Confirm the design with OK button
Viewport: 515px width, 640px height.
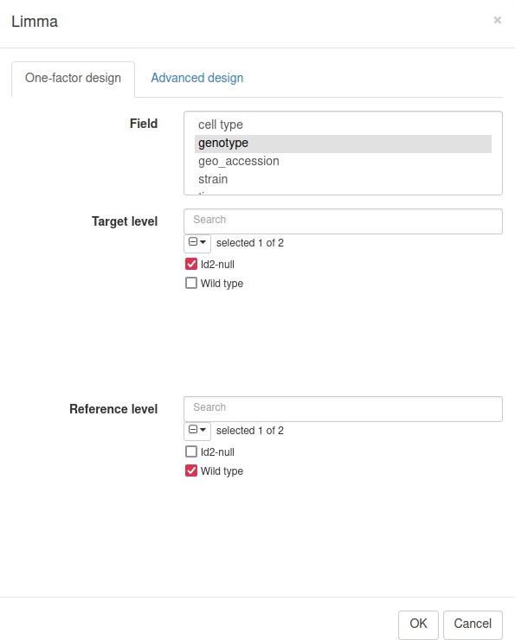pyautogui.click(x=418, y=624)
